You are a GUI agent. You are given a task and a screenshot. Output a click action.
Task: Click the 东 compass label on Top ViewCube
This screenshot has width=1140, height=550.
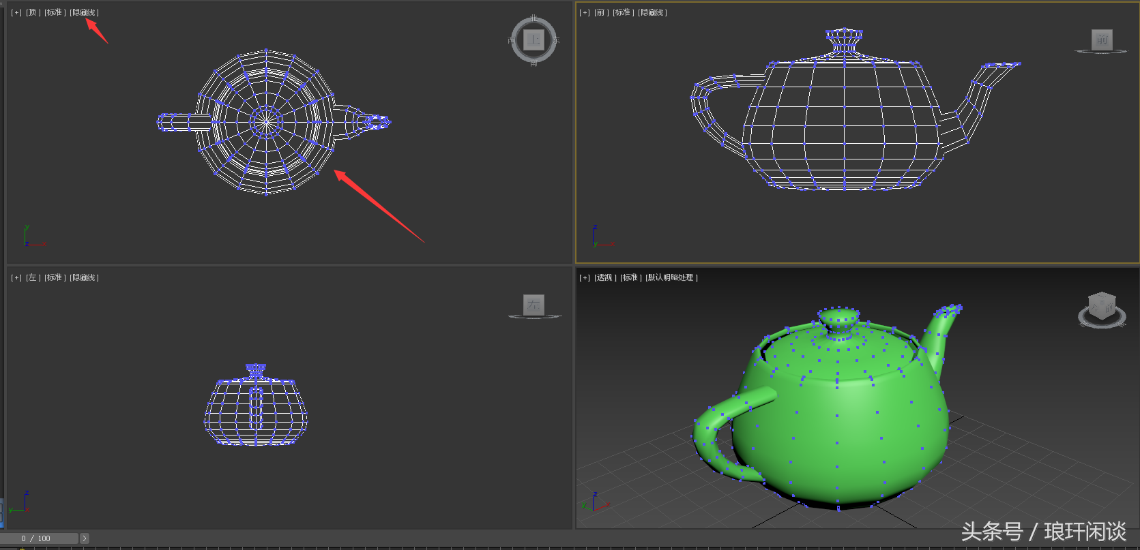click(557, 40)
